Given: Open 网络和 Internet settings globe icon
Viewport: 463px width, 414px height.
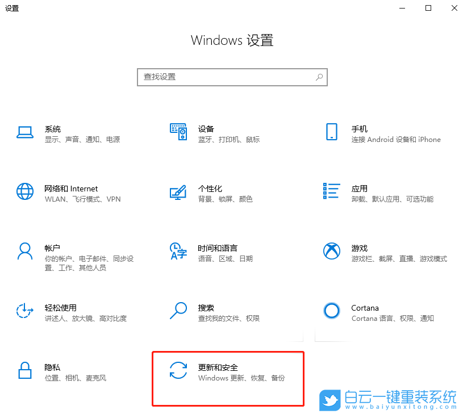Looking at the screenshot, I should (25, 191).
